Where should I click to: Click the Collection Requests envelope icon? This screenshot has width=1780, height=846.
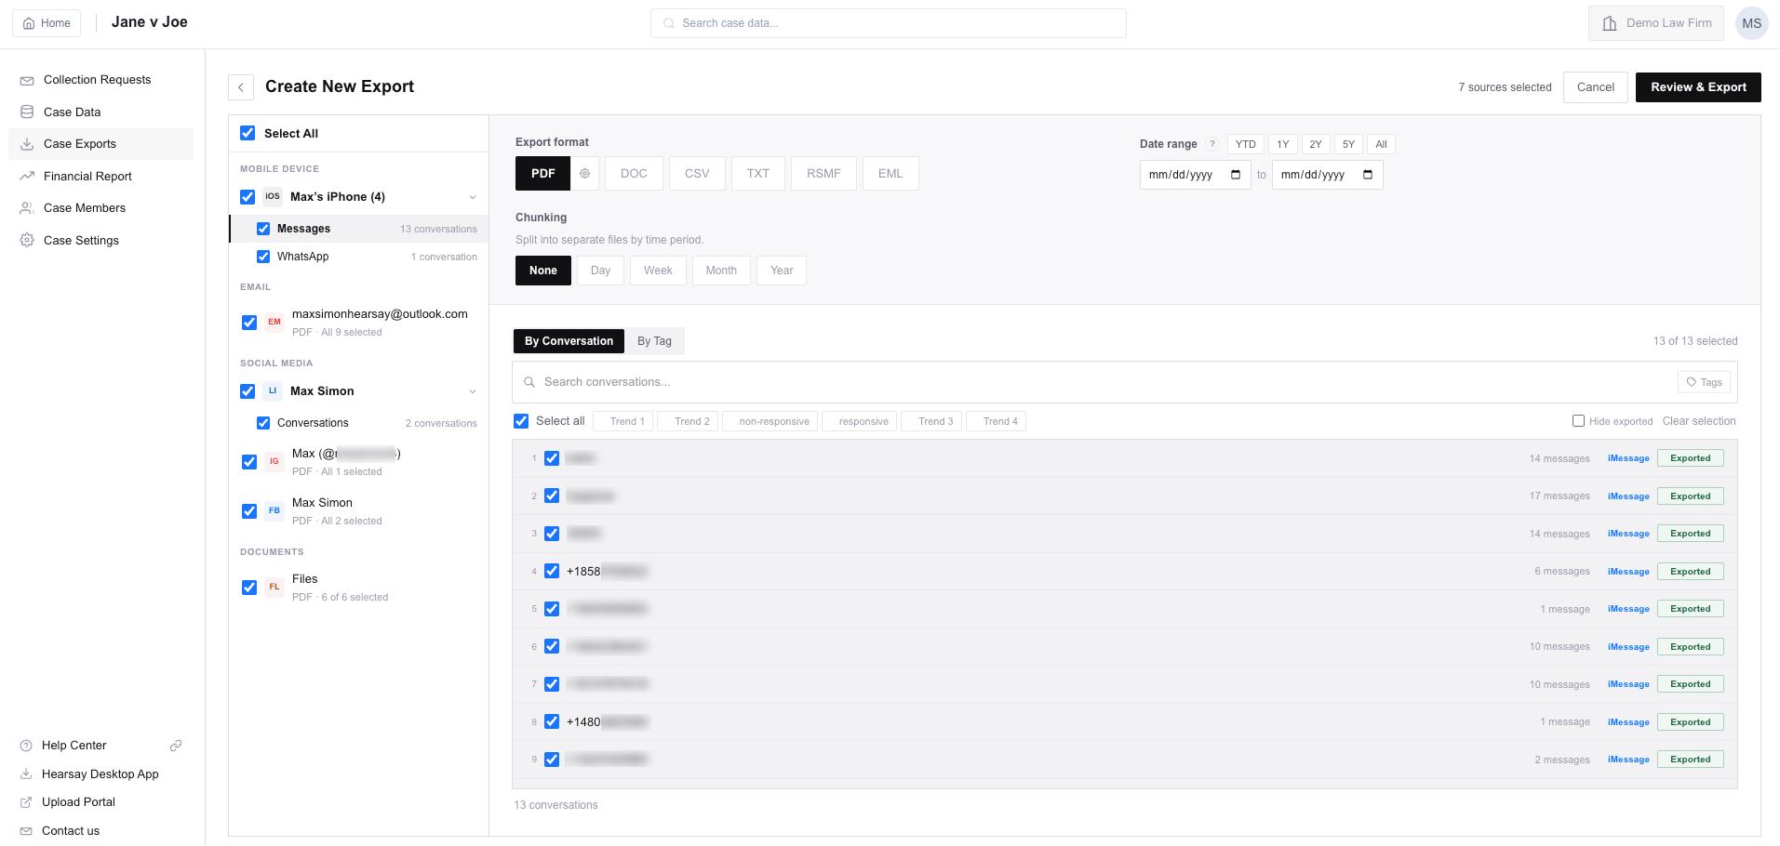pyautogui.click(x=27, y=81)
